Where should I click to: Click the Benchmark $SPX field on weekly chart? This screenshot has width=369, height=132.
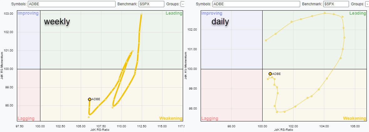(151, 4)
